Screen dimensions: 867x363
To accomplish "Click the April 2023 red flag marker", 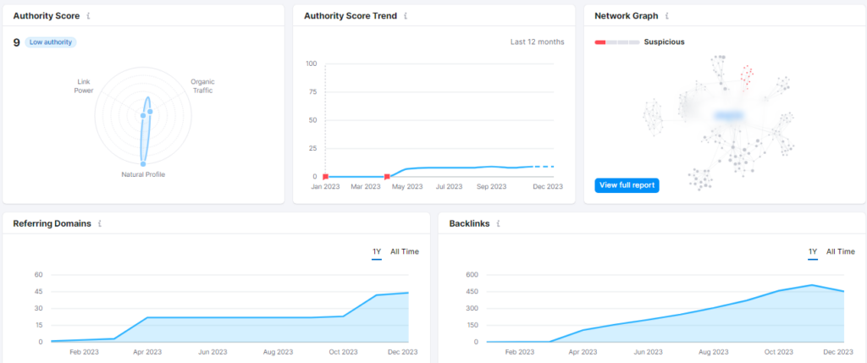I will [x=387, y=176].
